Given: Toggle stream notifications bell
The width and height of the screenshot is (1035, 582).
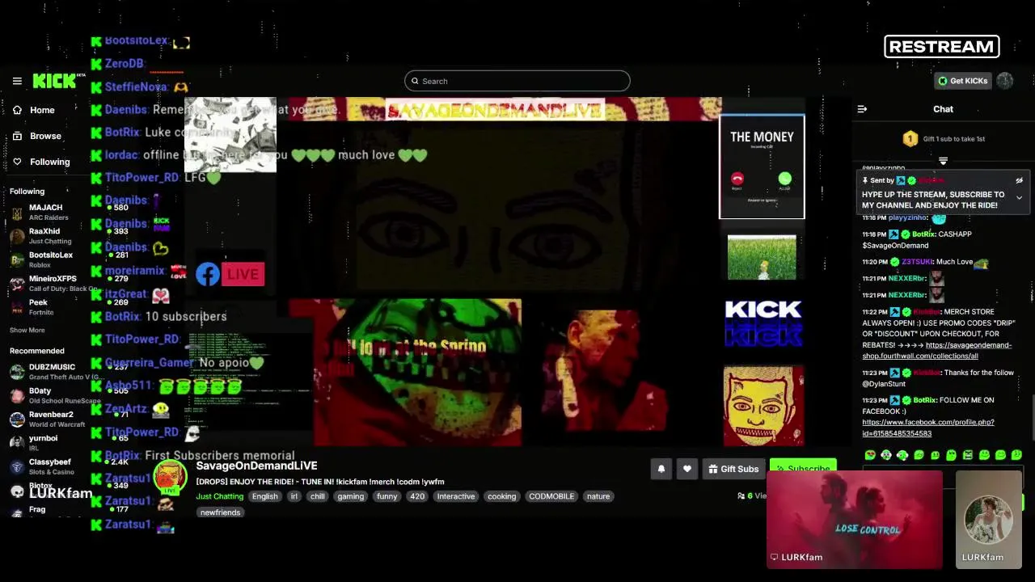Looking at the screenshot, I should 661,469.
